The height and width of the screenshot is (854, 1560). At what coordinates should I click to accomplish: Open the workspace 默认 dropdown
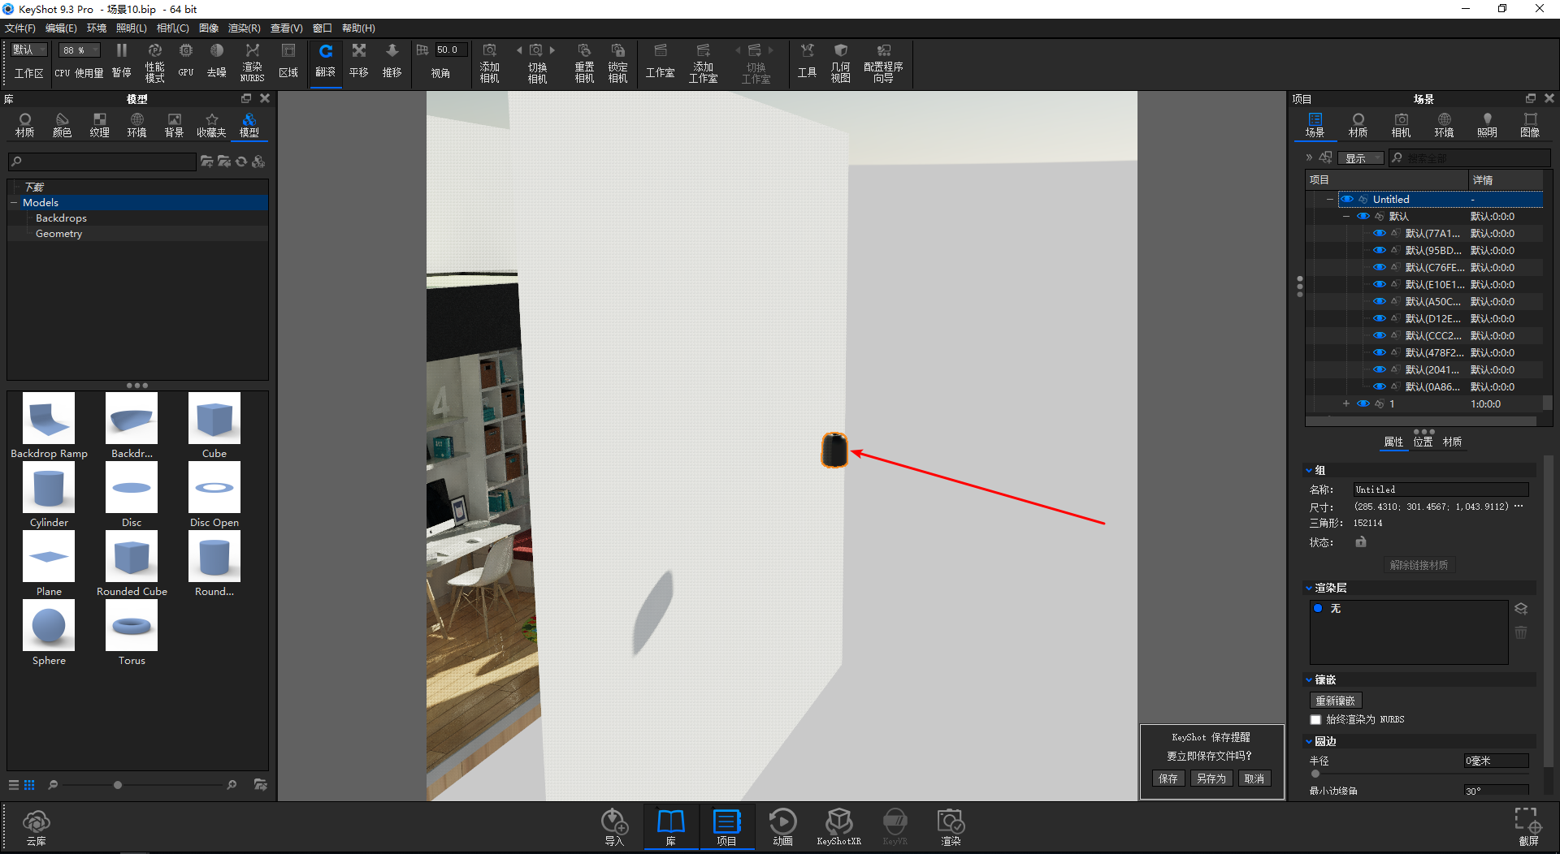pos(29,50)
